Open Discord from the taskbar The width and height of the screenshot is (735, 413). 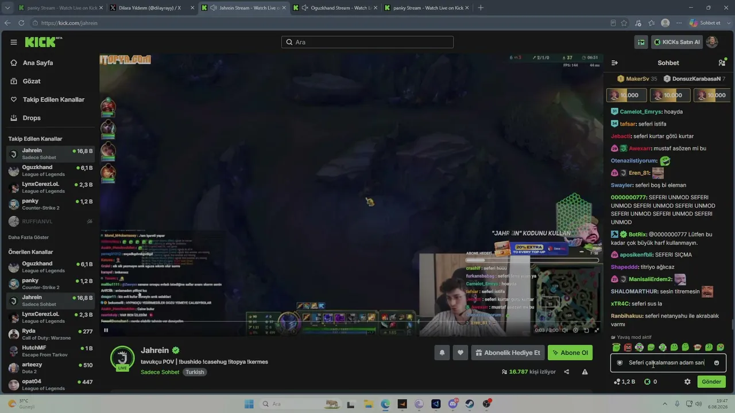[x=453, y=404]
